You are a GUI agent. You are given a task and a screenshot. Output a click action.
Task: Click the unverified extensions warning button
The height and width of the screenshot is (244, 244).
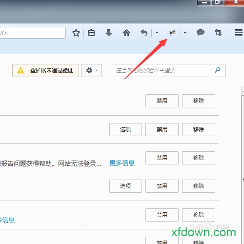[45, 70]
